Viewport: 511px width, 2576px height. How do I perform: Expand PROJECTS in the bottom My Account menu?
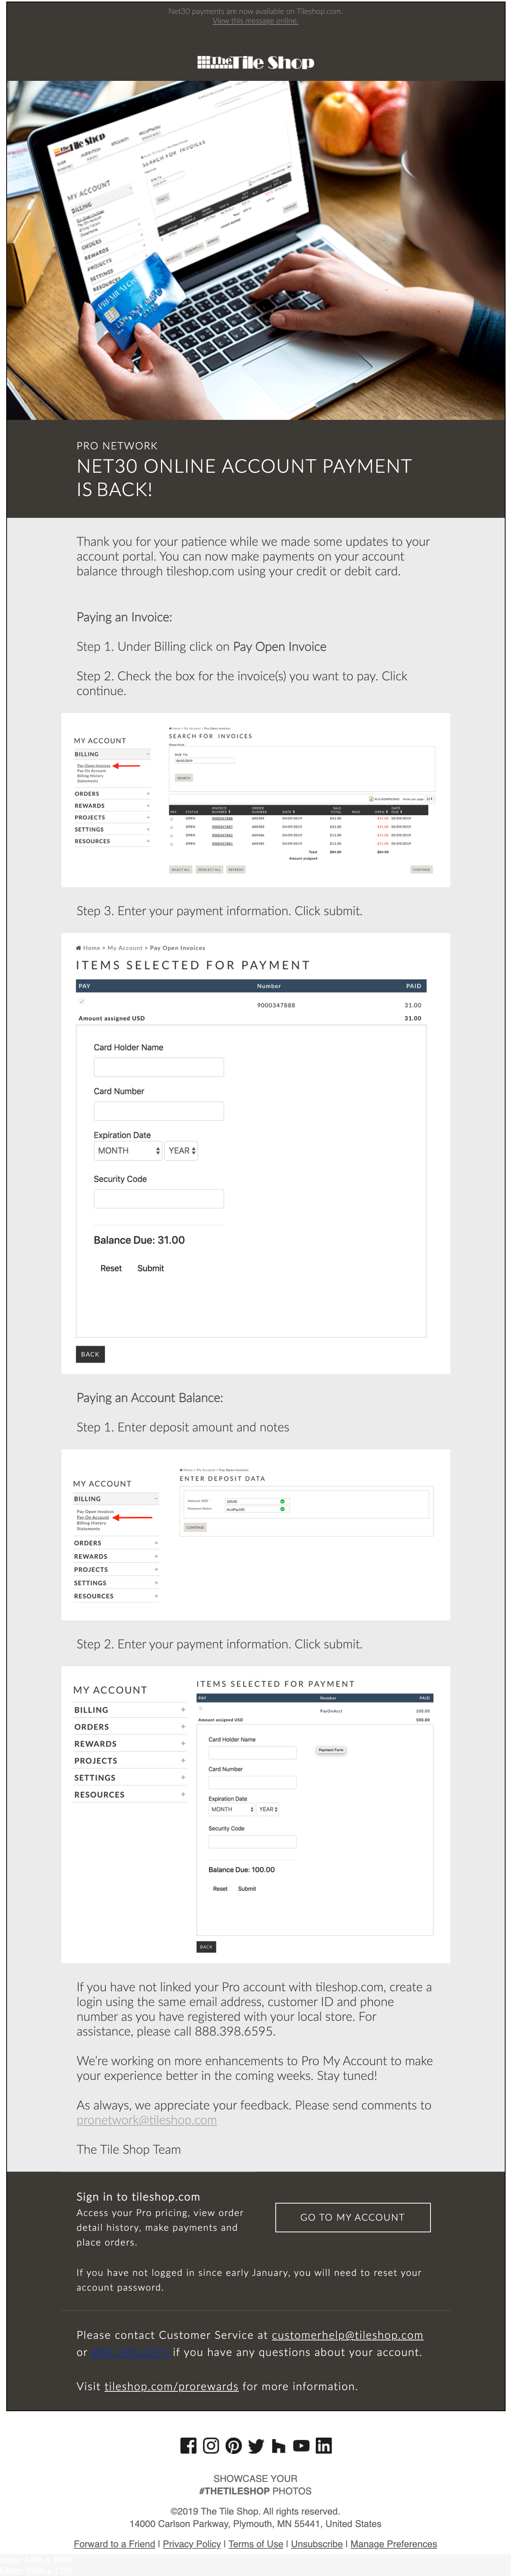click(129, 1761)
